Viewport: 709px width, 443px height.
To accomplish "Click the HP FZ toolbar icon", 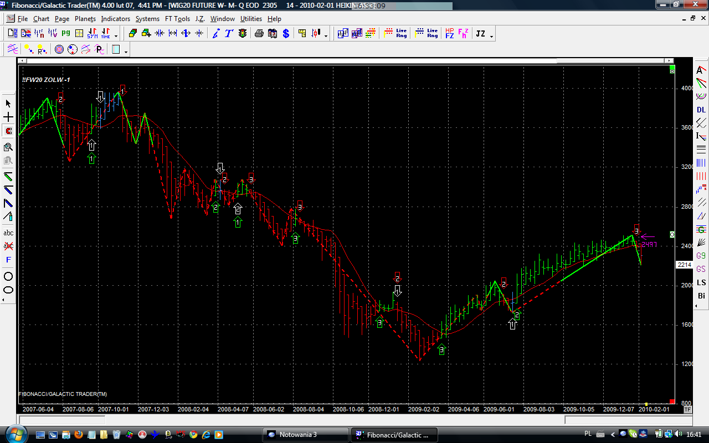I will click(x=449, y=34).
